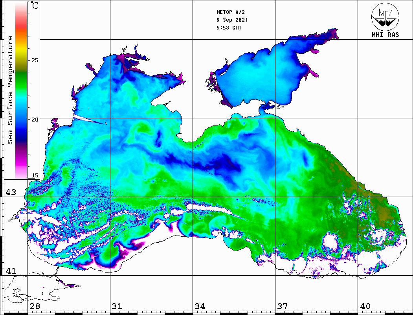The width and height of the screenshot is (413, 315).
Task: Click the '°C' unit label
Action: coord(34,5)
